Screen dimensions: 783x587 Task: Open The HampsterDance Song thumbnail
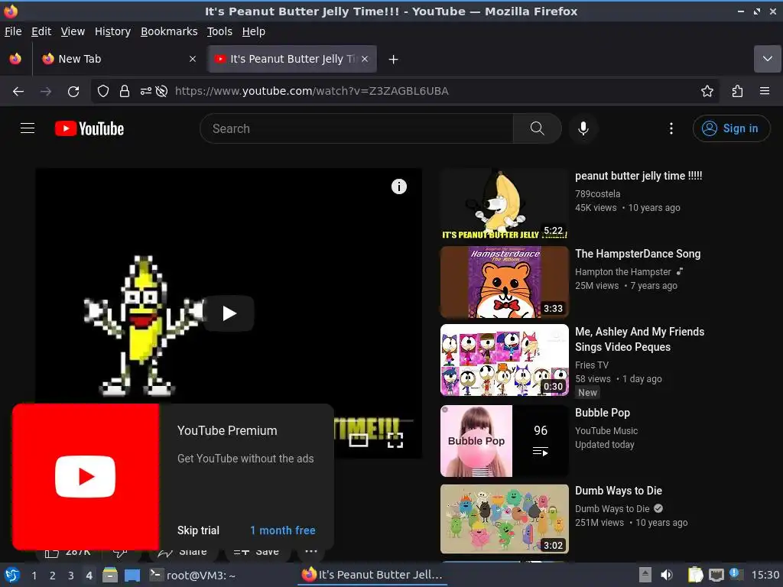click(x=505, y=282)
